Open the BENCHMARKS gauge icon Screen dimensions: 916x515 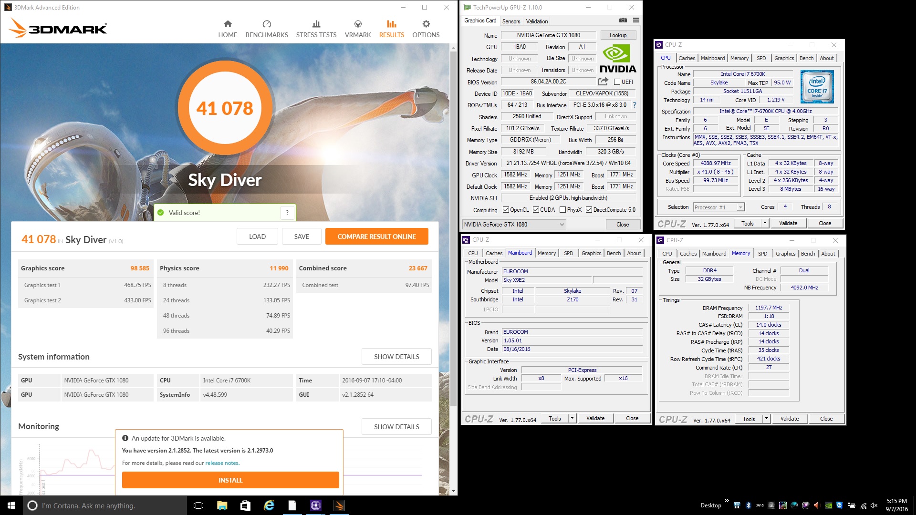[x=267, y=24]
